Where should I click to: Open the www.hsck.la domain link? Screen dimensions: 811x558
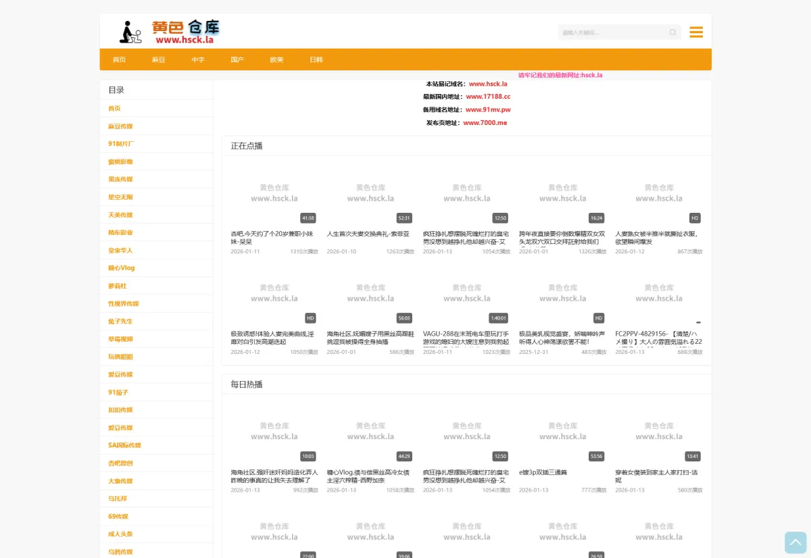click(488, 84)
